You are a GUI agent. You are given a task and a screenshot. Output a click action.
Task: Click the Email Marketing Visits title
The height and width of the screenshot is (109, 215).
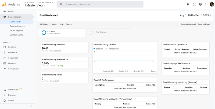(x=52, y=74)
